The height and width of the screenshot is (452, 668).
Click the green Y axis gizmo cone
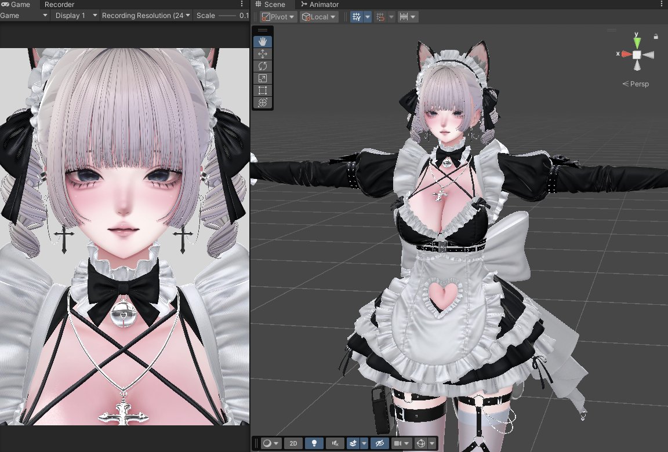coord(637,42)
